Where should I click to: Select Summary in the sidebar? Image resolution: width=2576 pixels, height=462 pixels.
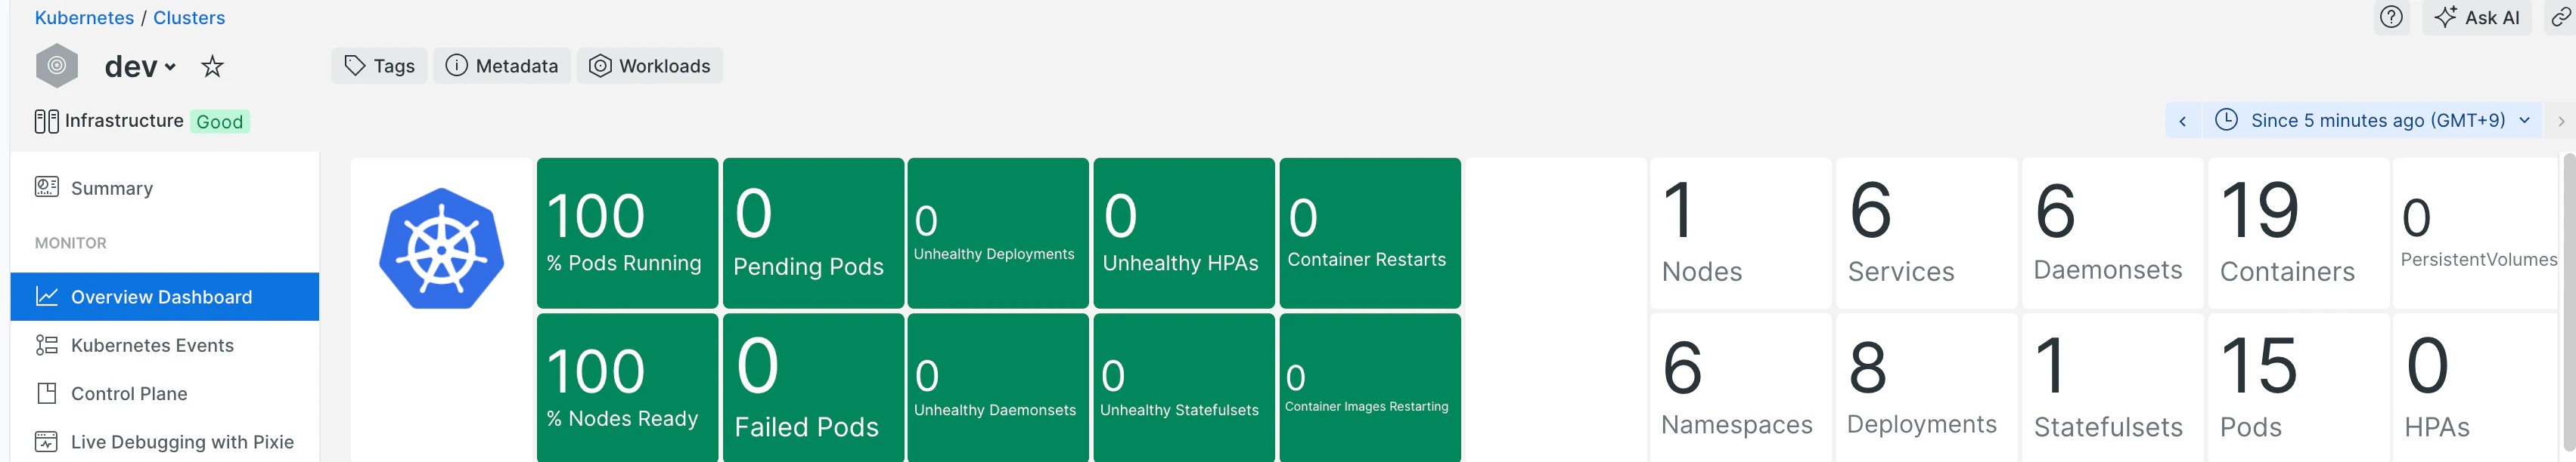[165, 188]
